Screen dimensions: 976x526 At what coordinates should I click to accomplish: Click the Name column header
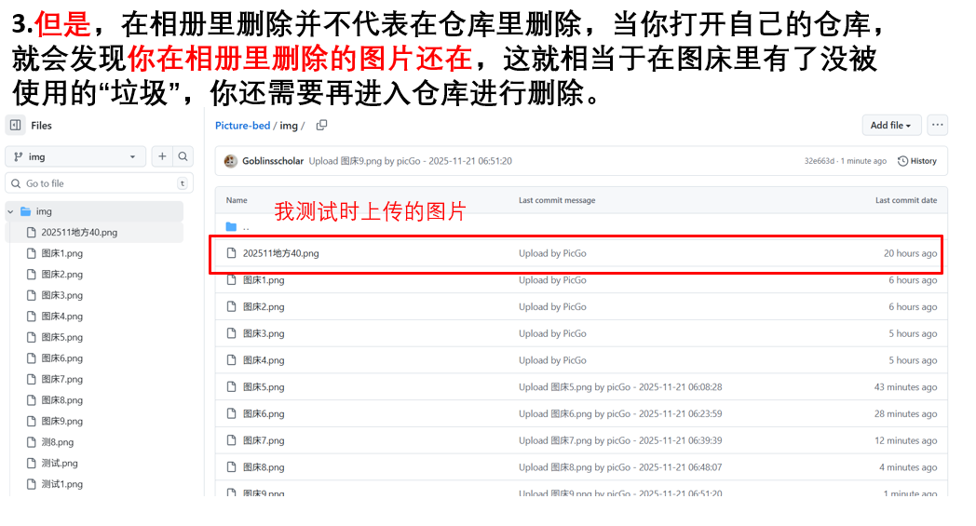pyautogui.click(x=237, y=200)
